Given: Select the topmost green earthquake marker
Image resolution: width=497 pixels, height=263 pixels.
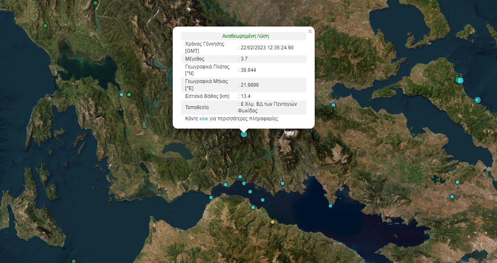Looking at the screenshot, I should (x=95, y=3).
